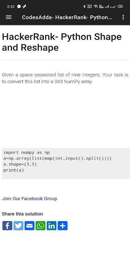Tap the rocket notification icon
This screenshot has width=130, height=261.
click(24, 7)
